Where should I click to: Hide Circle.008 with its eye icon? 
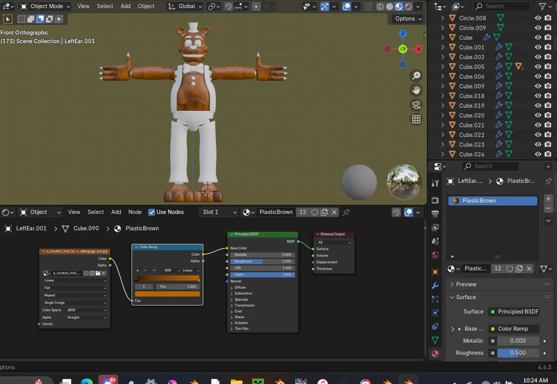coord(538,18)
